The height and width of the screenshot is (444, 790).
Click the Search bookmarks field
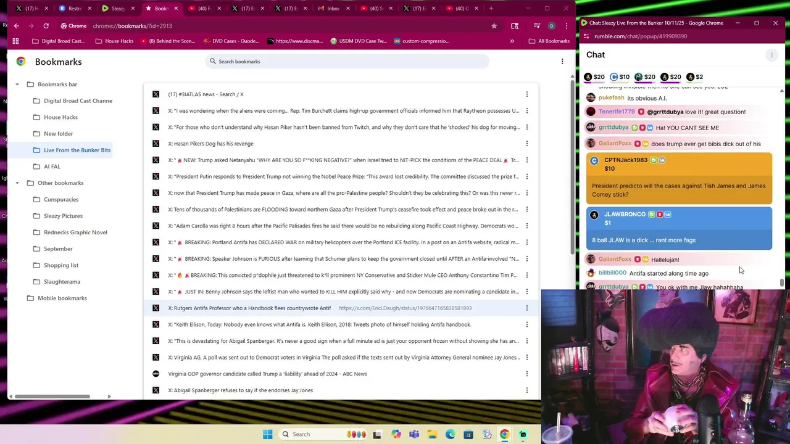[x=347, y=62]
